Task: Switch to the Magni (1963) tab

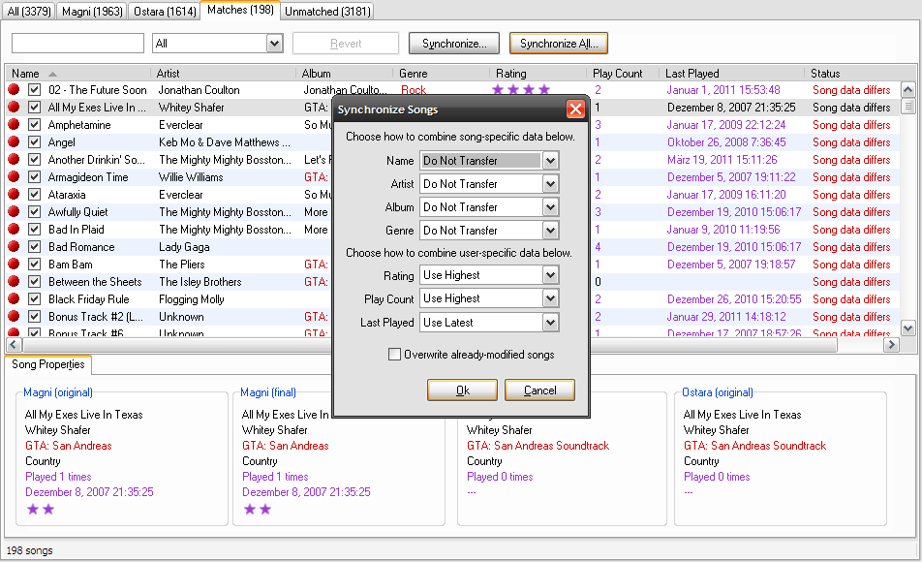Action: pos(92,12)
